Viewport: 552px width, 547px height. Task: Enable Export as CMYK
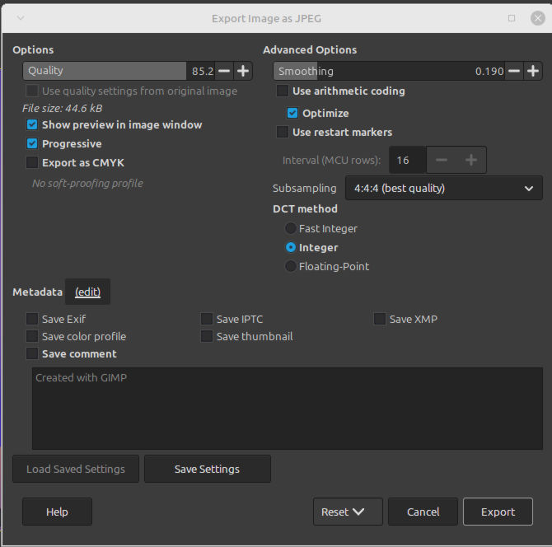[x=32, y=163]
